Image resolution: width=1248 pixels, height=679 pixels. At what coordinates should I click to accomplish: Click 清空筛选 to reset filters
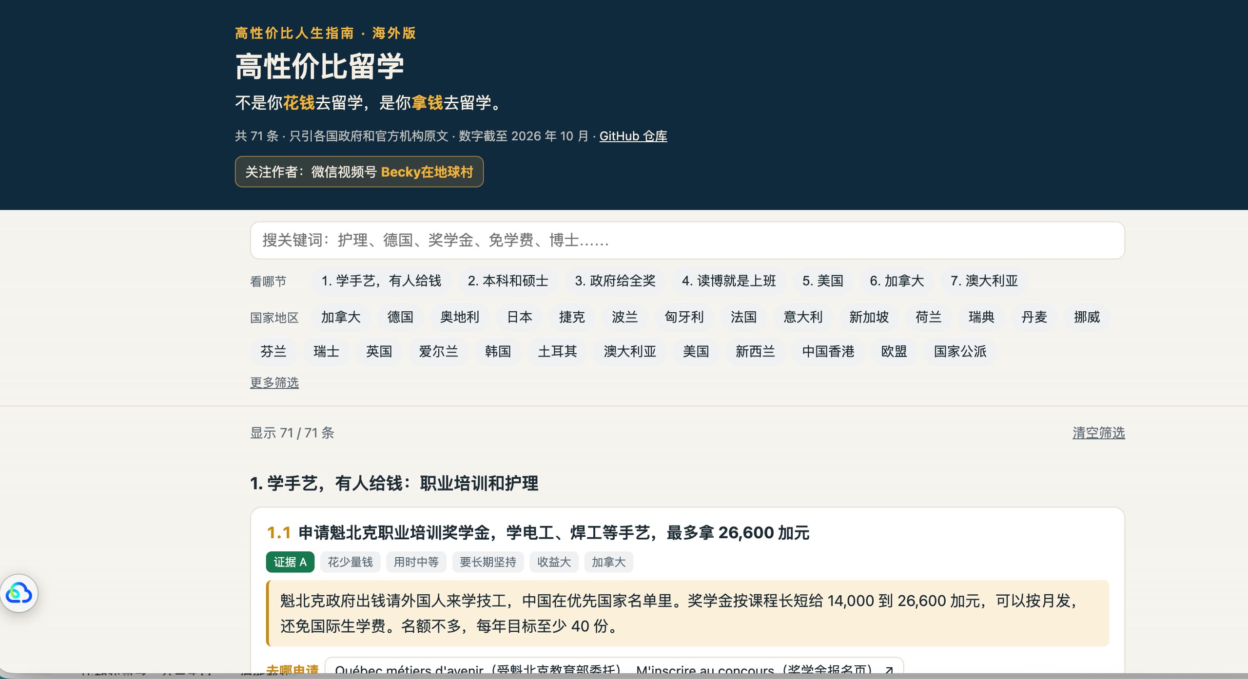click(x=1099, y=433)
